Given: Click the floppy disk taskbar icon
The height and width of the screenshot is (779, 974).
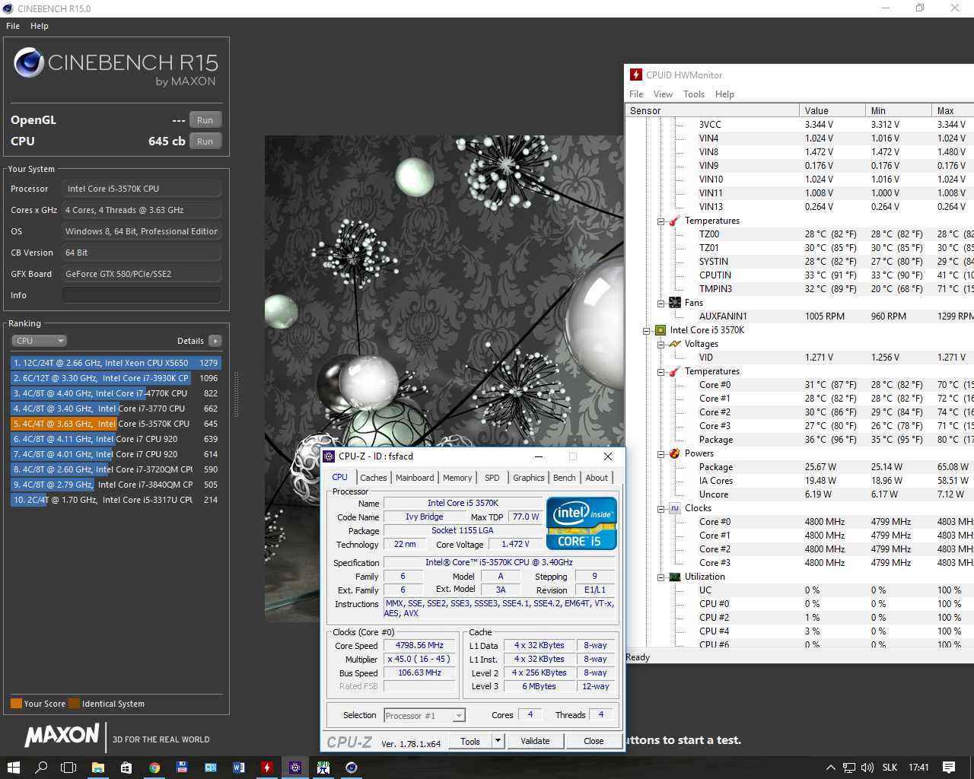Looking at the screenshot, I should (183, 768).
